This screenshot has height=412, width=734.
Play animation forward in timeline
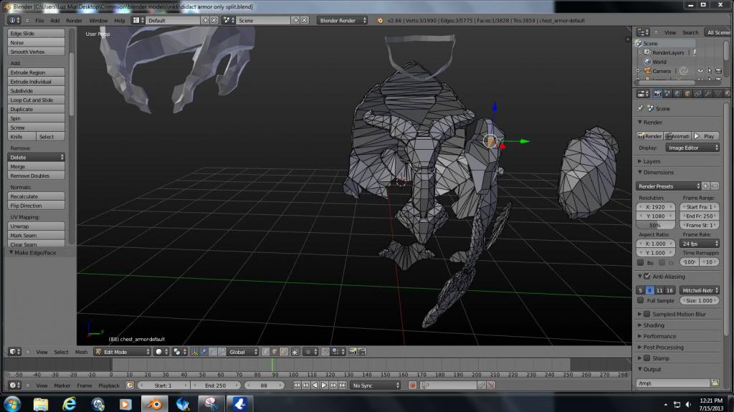(324, 385)
